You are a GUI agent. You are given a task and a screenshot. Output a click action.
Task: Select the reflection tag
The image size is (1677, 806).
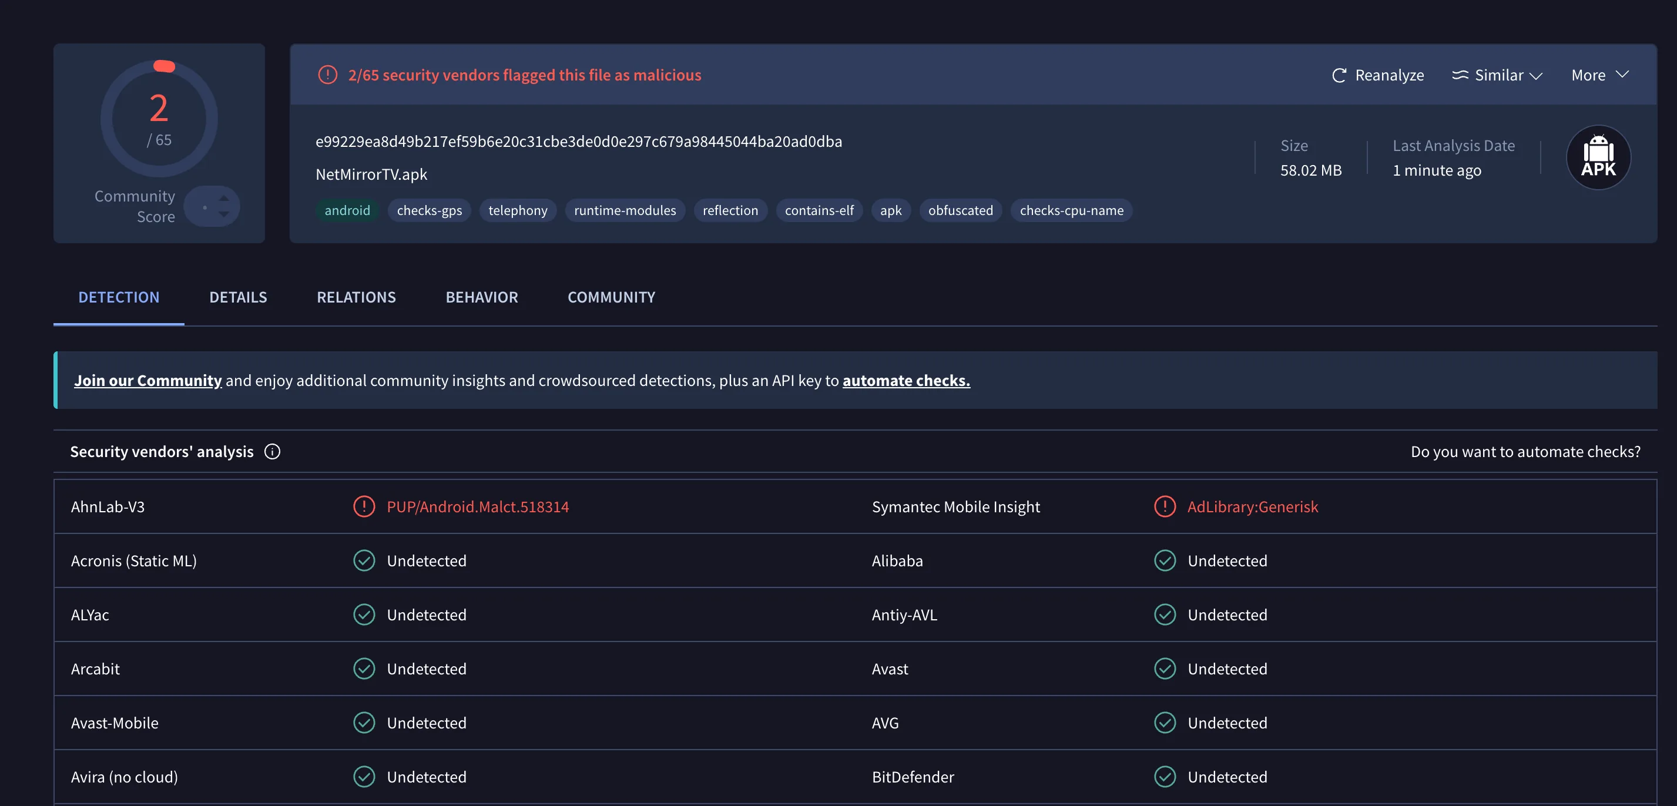[x=730, y=210]
